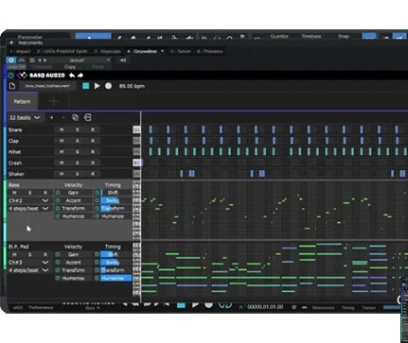
Task: Toggle Bass velocity Transform power icon
Action: pyautogui.click(x=58, y=208)
